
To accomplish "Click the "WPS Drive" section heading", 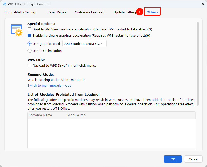I will coord(36,60).
